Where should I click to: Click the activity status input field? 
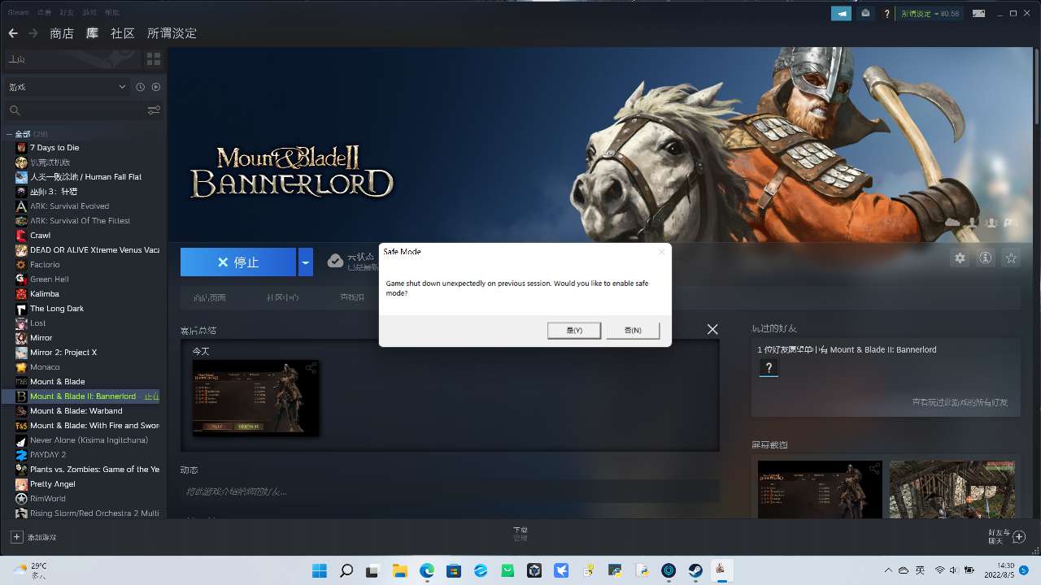pyautogui.click(x=449, y=491)
